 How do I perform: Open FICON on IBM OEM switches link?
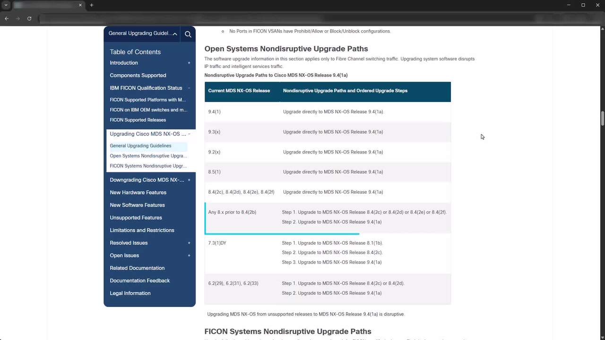tap(148, 110)
